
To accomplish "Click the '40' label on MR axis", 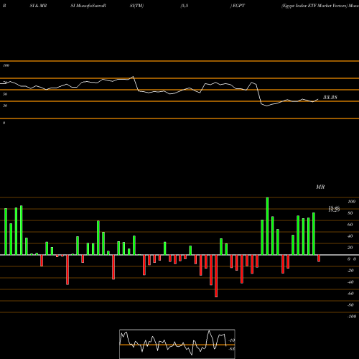I will 350,236.
